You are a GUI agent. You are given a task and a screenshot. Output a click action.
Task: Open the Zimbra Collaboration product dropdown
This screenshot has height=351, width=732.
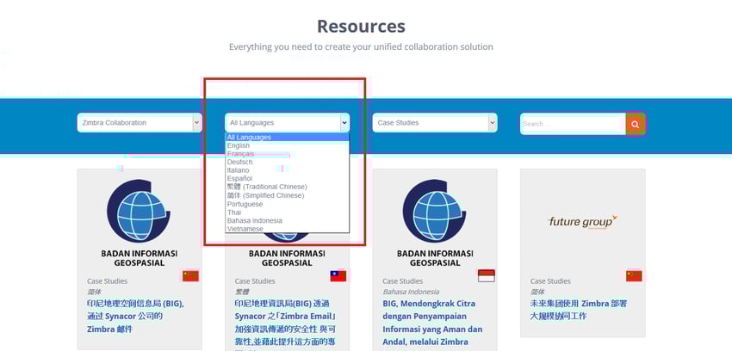coord(140,123)
